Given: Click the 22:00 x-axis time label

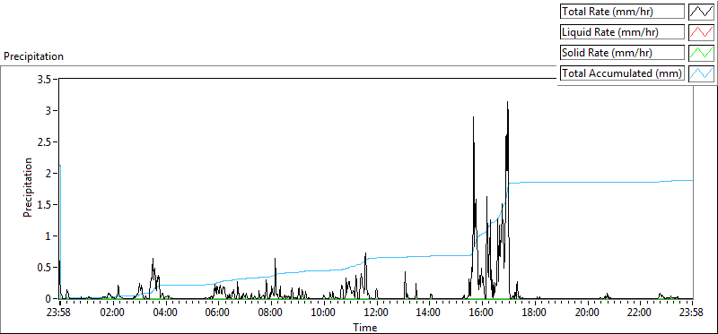Looking at the screenshot, I should tap(640, 313).
